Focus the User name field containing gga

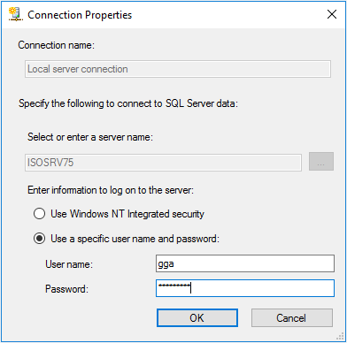pos(245,263)
